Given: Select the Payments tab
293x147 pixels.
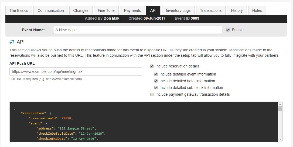Looking at the screenshot, I should 132,10.
